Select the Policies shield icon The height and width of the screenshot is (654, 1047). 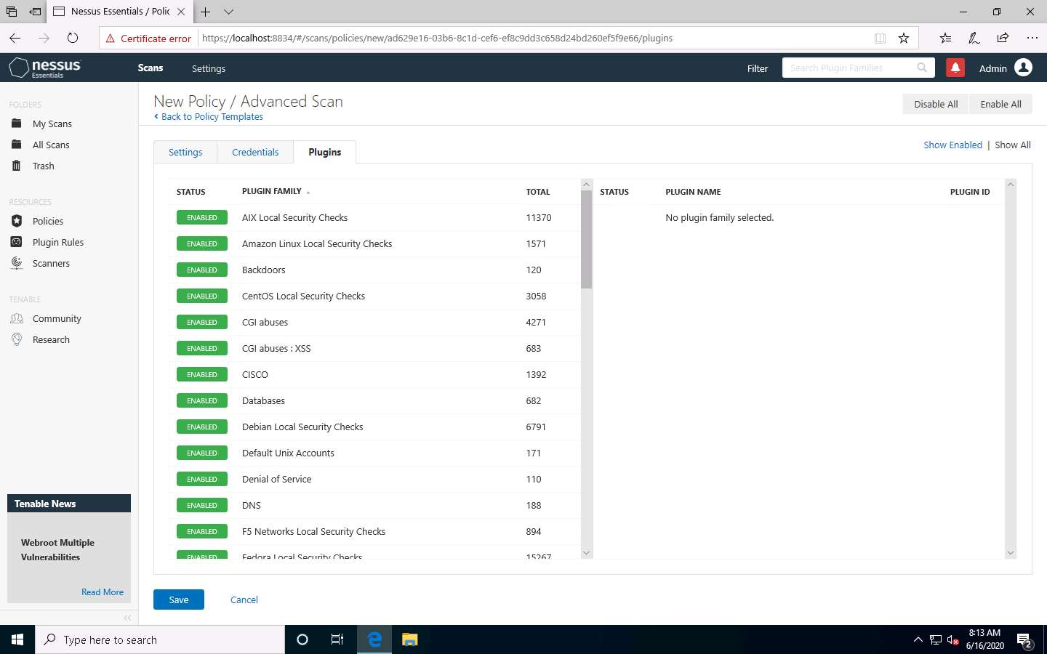point(17,221)
